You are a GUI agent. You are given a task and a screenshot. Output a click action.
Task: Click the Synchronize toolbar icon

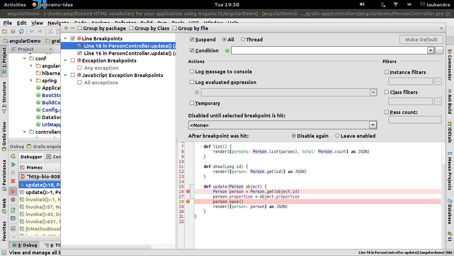click(21, 31)
